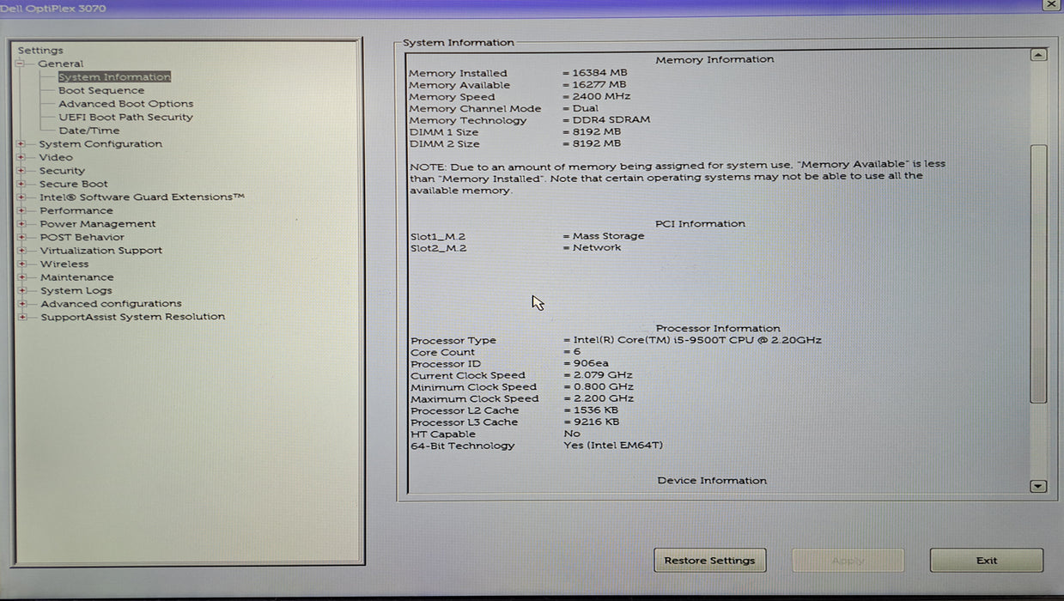Click the Restore Settings button
The height and width of the screenshot is (601, 1064).
pos(709,561)
